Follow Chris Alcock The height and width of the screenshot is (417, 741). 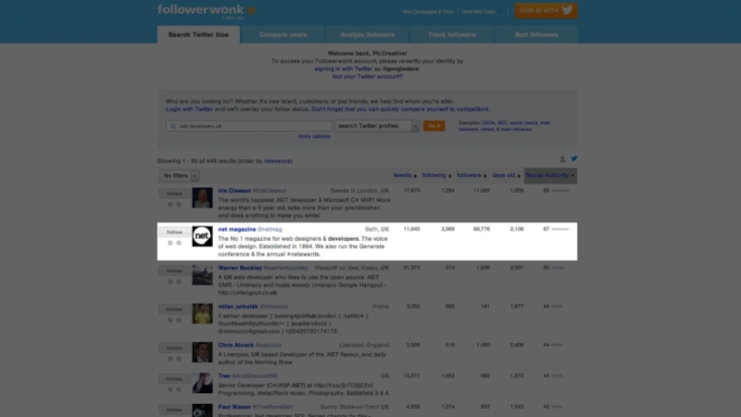pos(174,348)
